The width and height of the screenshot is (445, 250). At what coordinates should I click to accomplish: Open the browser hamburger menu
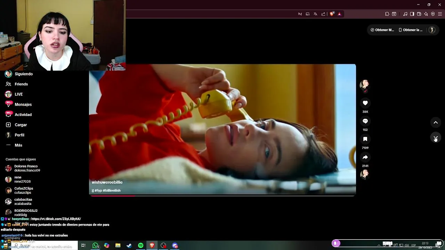tap(440, 14)
